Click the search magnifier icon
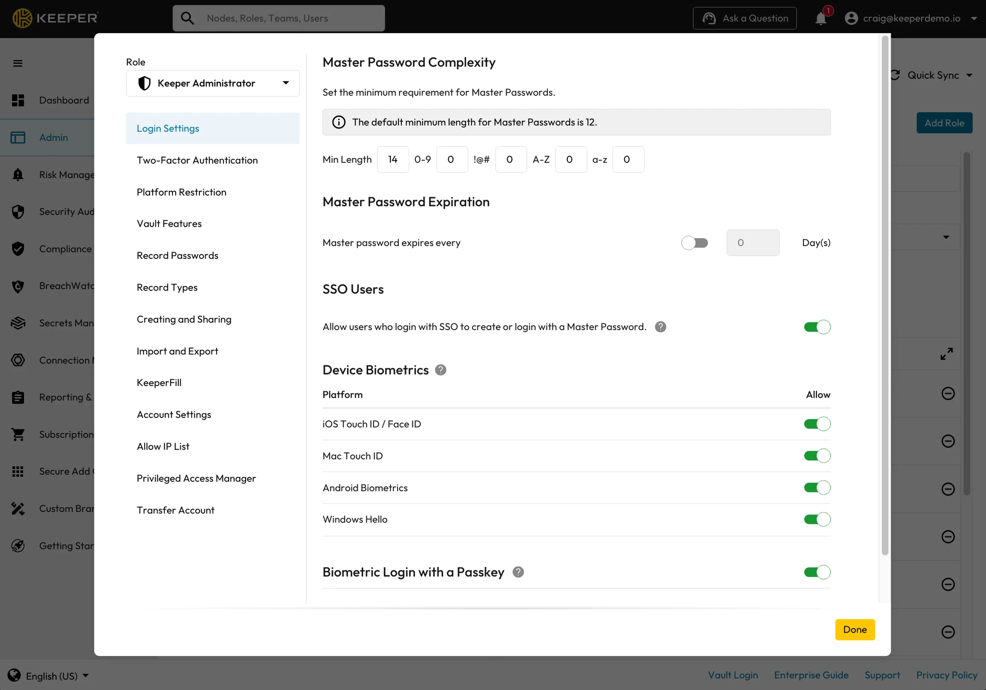 point(188,18)
